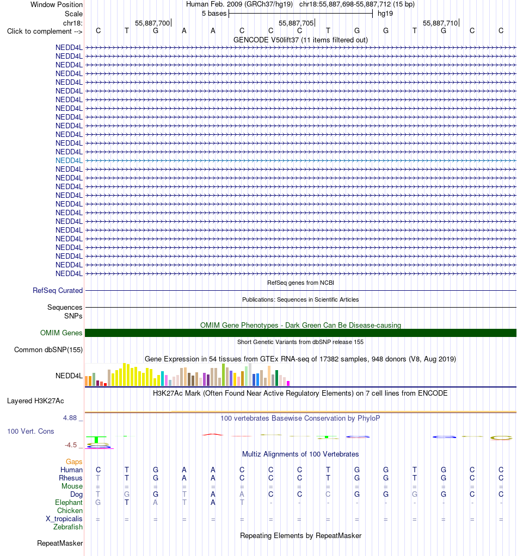Screen dimensions: 517x556
Task: Select the Scale track label
Action: tap(73, 14)
